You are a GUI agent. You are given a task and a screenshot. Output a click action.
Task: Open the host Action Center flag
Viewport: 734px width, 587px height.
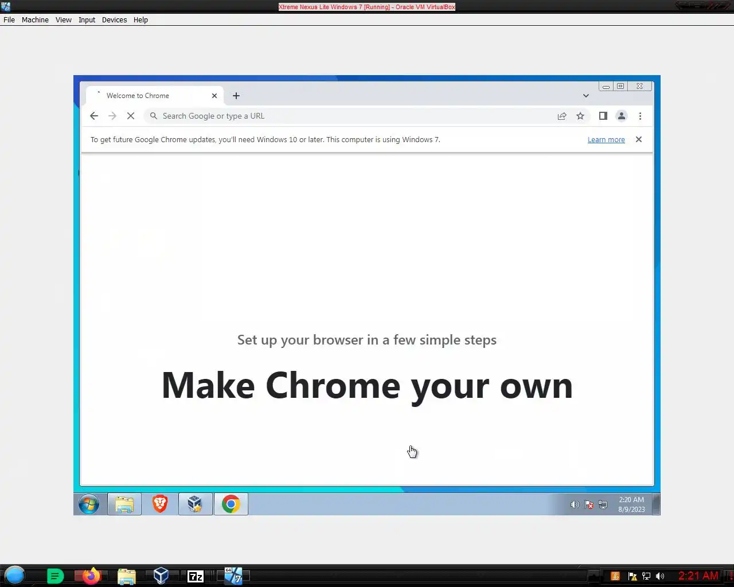632,576
